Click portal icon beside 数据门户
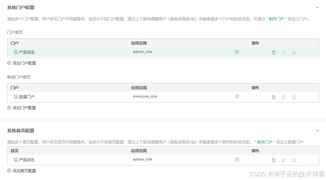This screenshot has height=180, width=326. pos(16,97)
